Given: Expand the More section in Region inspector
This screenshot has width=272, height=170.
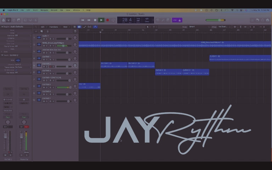Looking at the screenshot, I should point(2,52).
